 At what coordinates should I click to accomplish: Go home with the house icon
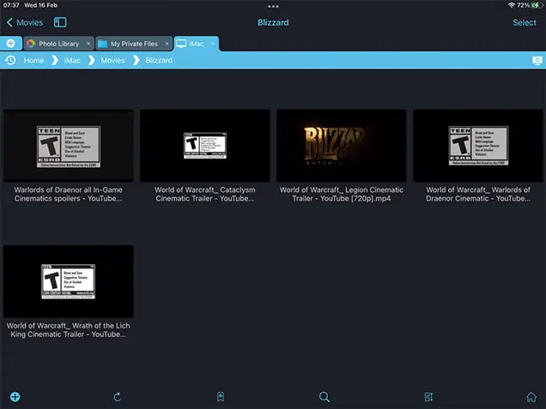point(531,397)
